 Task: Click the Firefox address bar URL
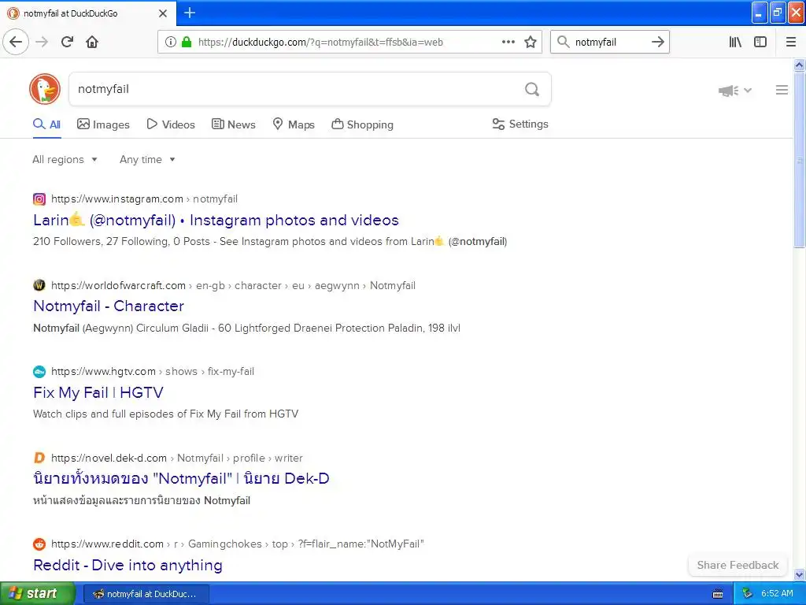click(x=320, y=43)
